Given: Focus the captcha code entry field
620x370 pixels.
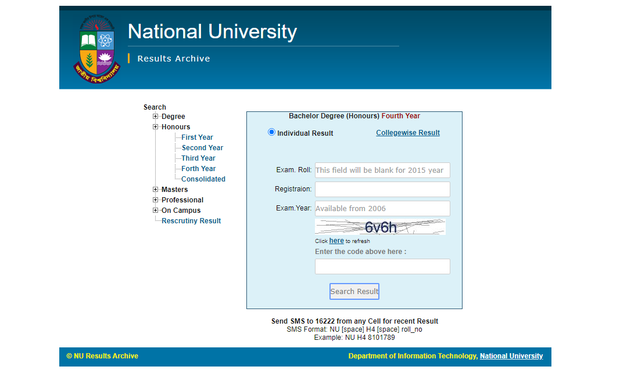Looking at the screenshot, I should coord(382,267).
